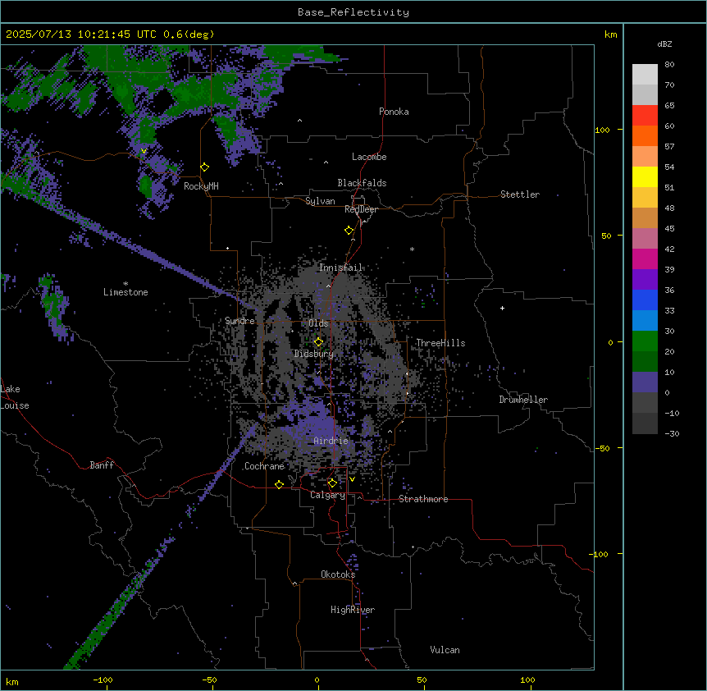Click the dBZ legend heading
Screen dimensions: 707x691
[664, 44]
